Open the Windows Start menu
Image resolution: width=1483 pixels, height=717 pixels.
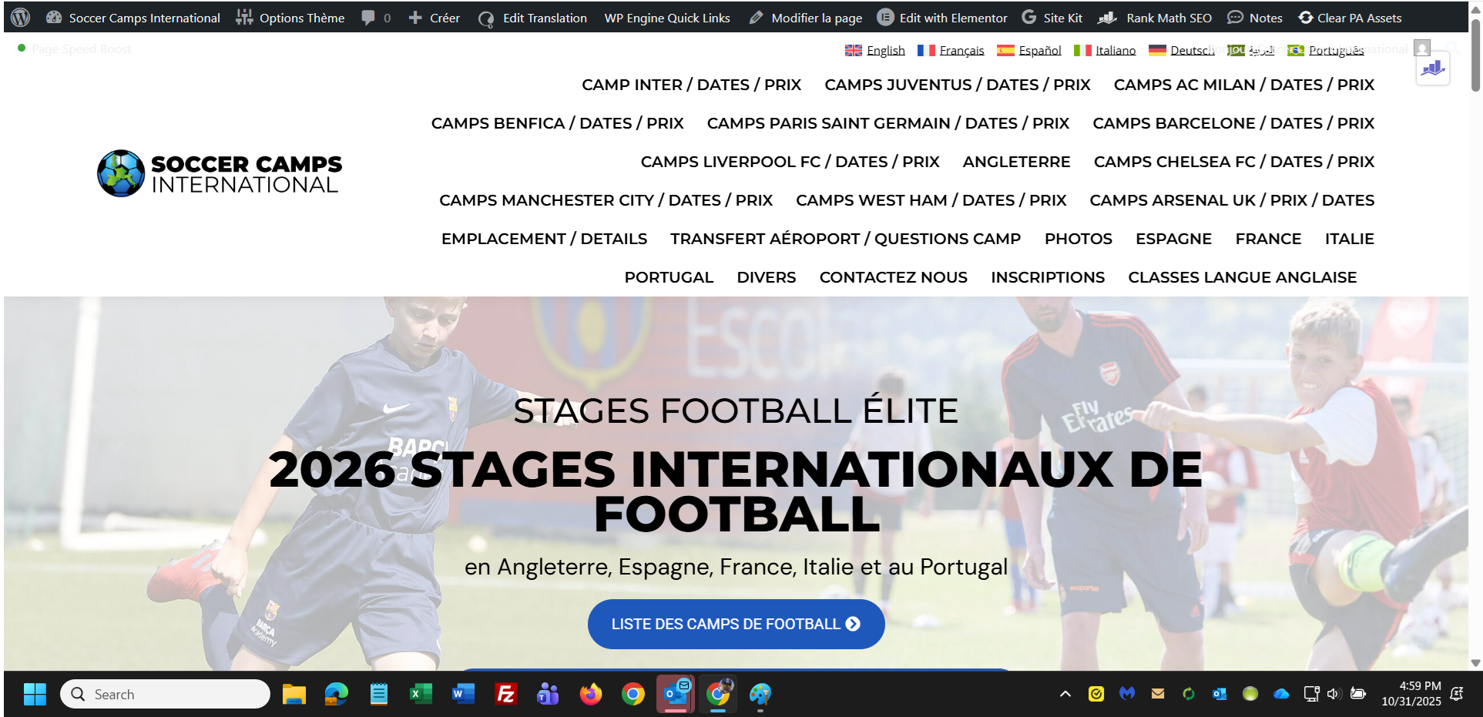click(35, 695)
